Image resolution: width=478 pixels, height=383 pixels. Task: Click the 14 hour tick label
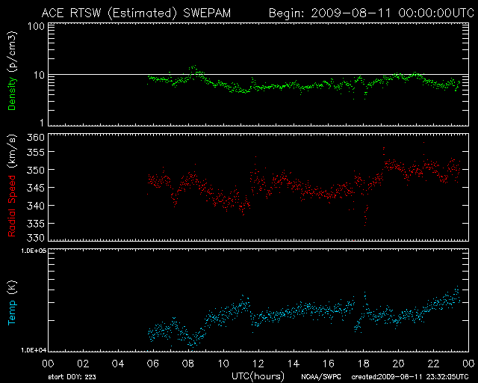294,364
